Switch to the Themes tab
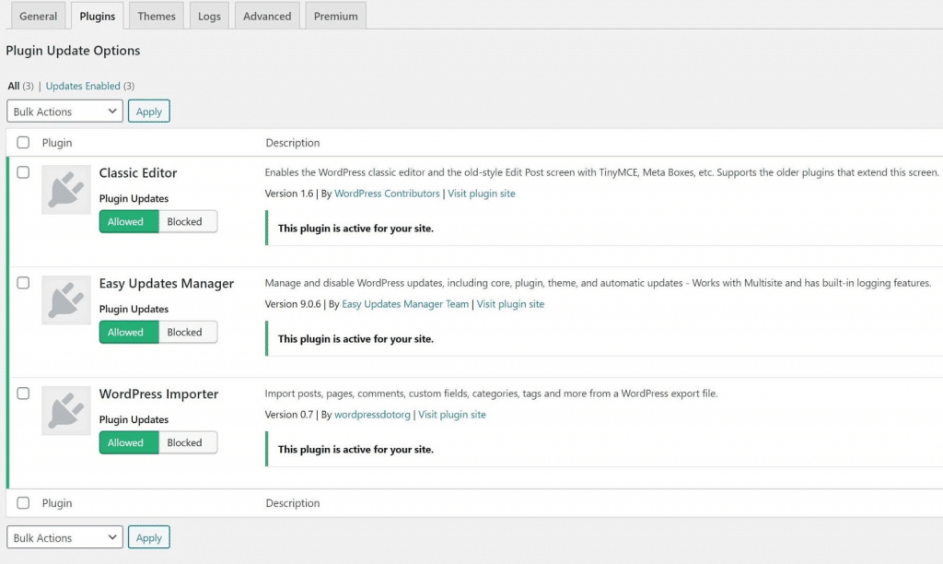The image size is (943, 564). coord(156,15)
